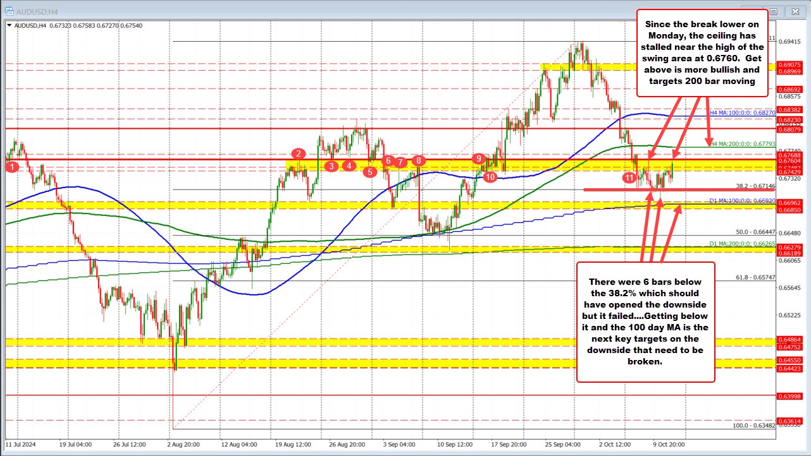Select red circle marker number 10

[490, 177]
